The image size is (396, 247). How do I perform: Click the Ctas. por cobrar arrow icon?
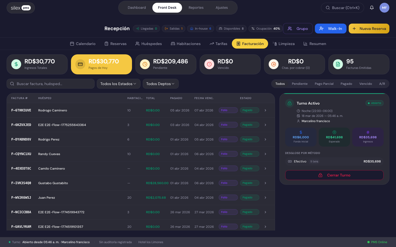point(274,64)
